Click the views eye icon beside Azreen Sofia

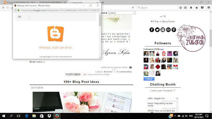(131, 67)
